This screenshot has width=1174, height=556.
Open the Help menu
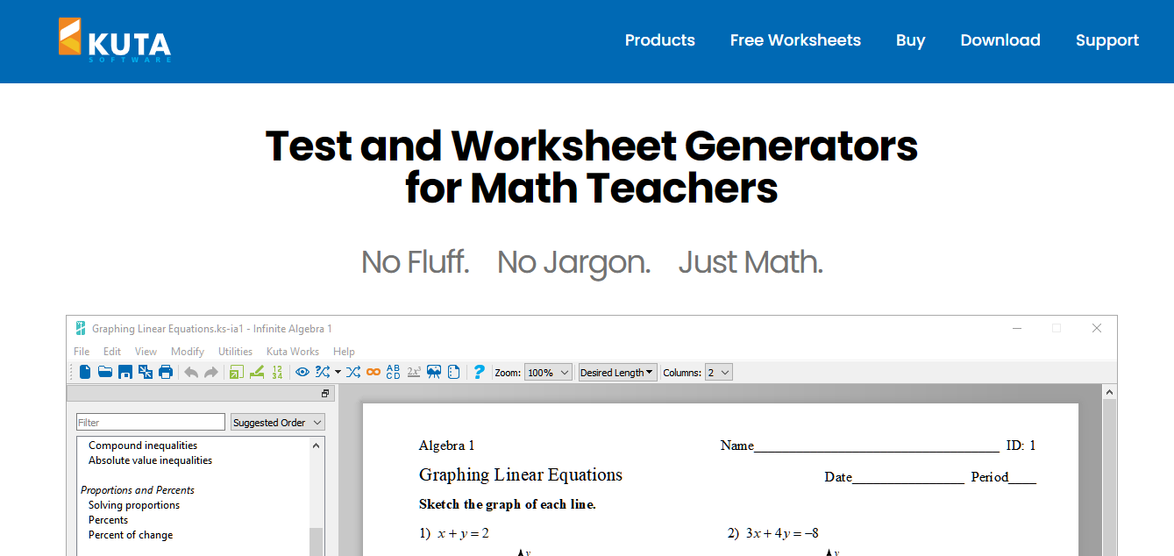click(344, 352)
